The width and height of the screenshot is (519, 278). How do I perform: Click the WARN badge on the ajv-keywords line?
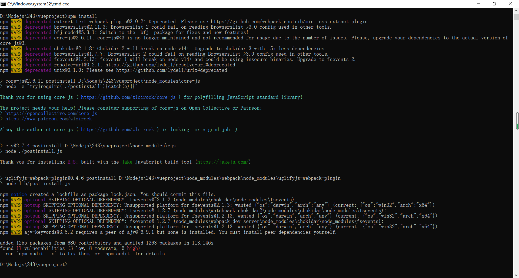click(x=16, y=232)
